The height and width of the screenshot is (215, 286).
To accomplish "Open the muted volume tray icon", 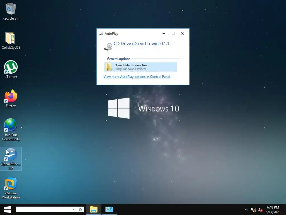I will coord(260,210).
